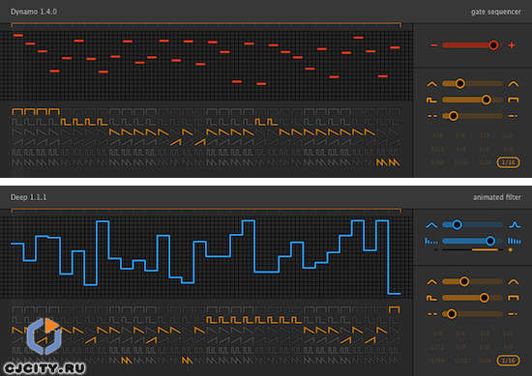
Task: Click the orange dash icon left of Dynamo's bottom slider
Action: click(432, 116)
